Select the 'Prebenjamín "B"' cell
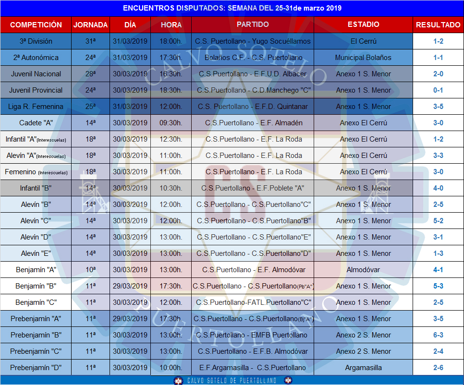Screen dimensions: 464x385 tap(36, 335)
